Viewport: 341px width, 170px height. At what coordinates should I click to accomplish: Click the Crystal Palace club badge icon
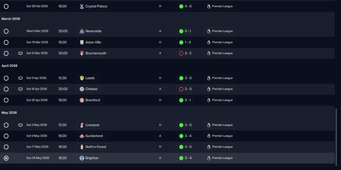(x=82, y=6)
